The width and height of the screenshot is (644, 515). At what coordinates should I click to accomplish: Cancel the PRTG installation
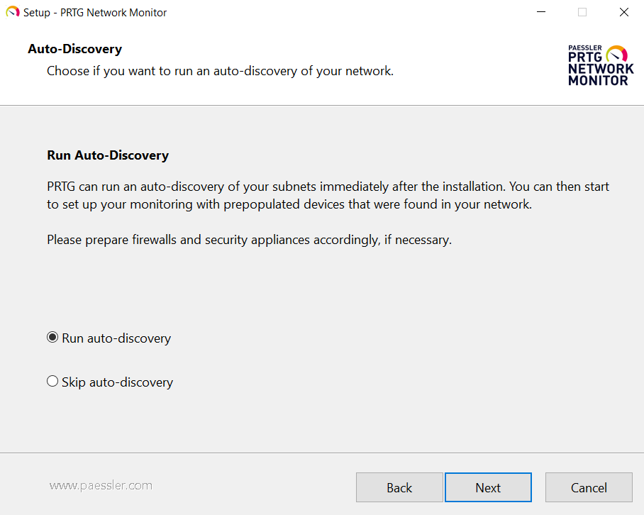pyautogui.click(x=589, y=487)
